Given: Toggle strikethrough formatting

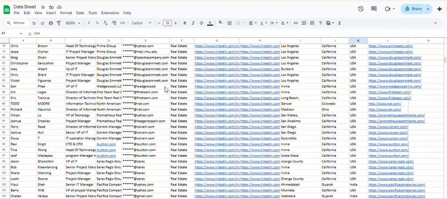Looking at the screenshot, I should pos(202,23).
